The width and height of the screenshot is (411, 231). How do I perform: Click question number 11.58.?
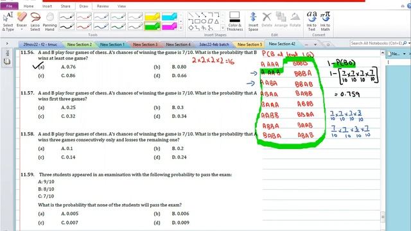point(28,134)
